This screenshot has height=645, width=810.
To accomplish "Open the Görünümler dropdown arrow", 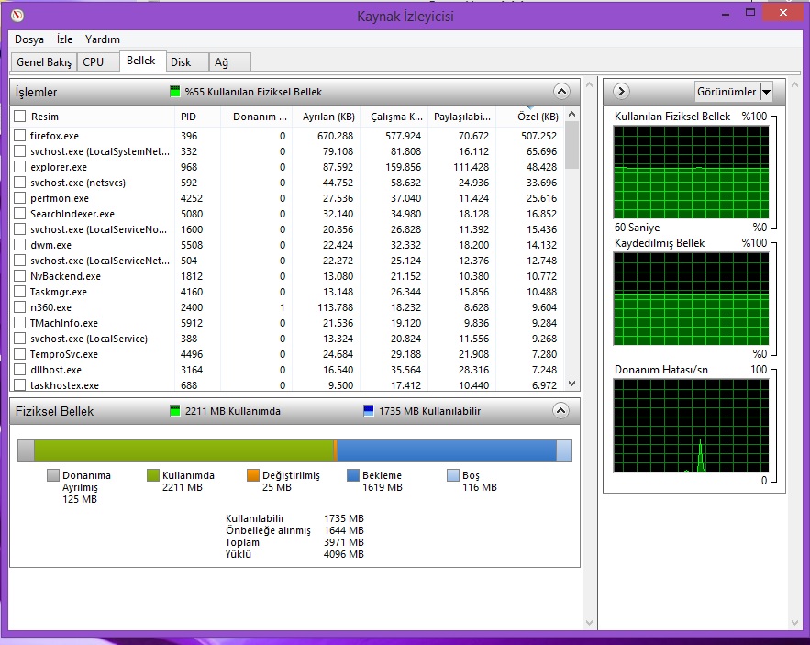I will click(x=767, y=92).
